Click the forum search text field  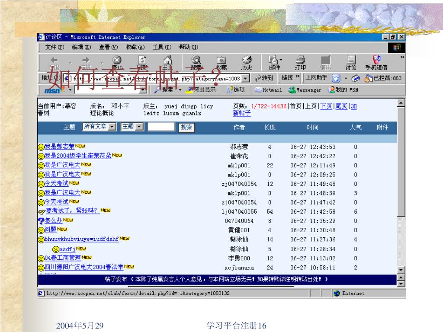[161, 127]
